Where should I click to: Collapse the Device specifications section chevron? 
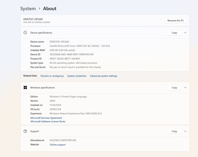click(185, 33)
